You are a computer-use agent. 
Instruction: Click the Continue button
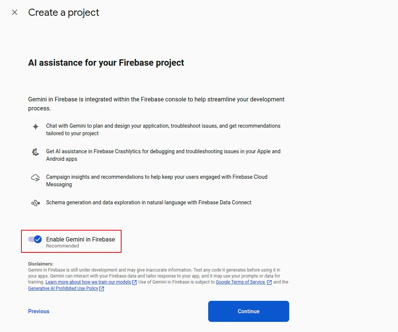[248, 311]
